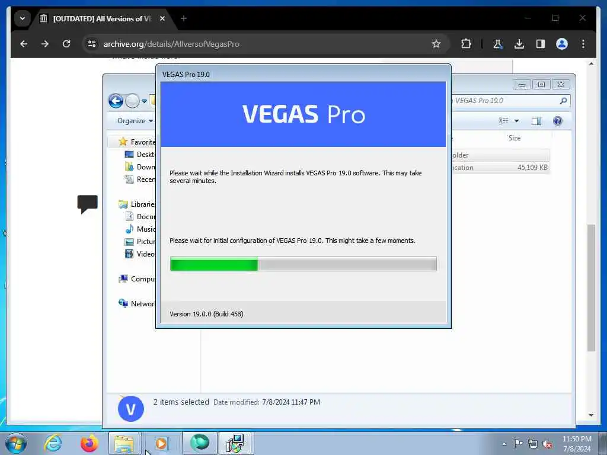Viewport: 607px width, 455px height.
Task: Select the folder row in Explorer list
Action: [500, 155]
